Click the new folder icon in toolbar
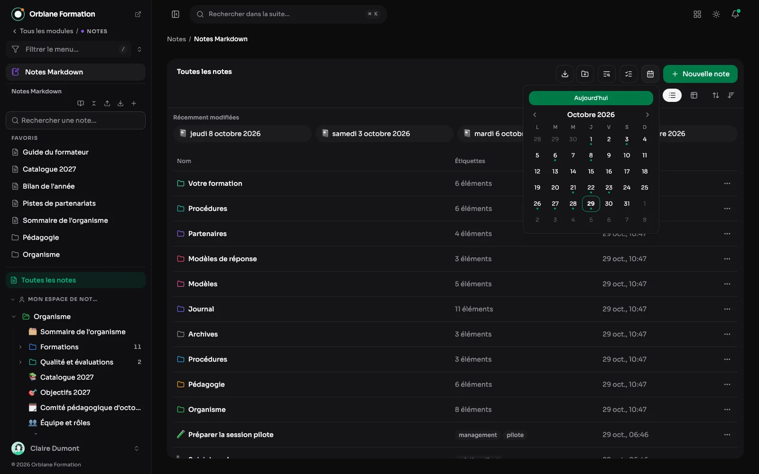This screenshot has width=759, height=474. point(585,74)
